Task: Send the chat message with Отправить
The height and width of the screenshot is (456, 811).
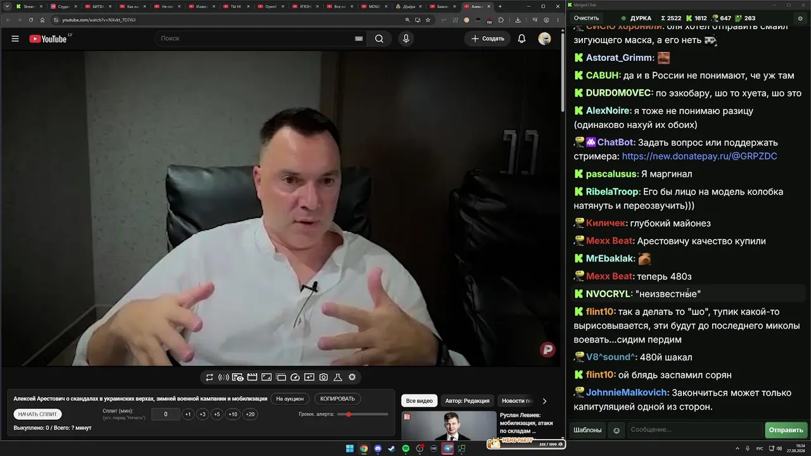Action: point(786,430)
